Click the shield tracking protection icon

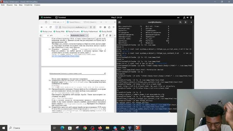[57, 27]
